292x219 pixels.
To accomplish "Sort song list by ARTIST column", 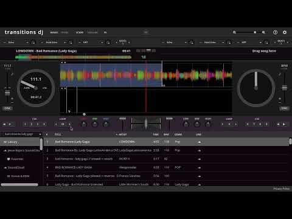I will point(122,134).
